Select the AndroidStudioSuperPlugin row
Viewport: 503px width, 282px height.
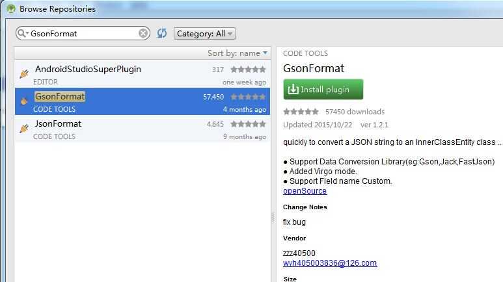143,74
